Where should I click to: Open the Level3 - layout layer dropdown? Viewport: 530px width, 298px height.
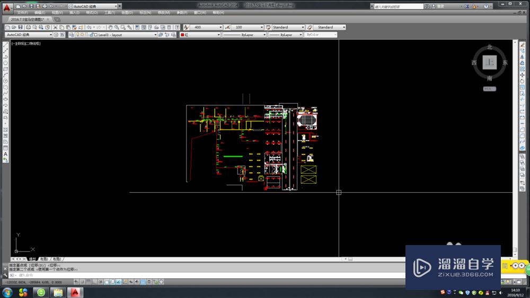coord(117,35)
